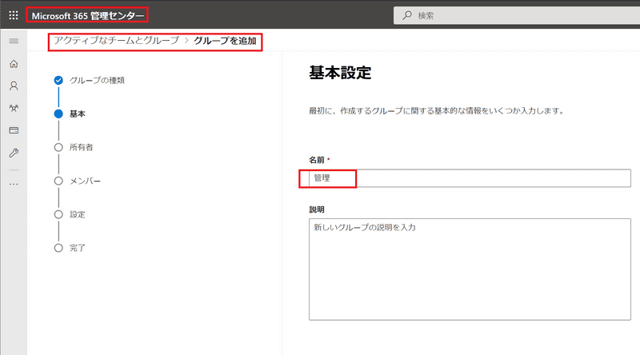Open the app launcher waffle icon

[13, 15]
